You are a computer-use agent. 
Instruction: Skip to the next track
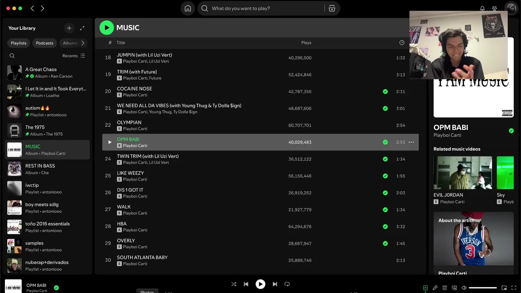(x=275, y=284)
